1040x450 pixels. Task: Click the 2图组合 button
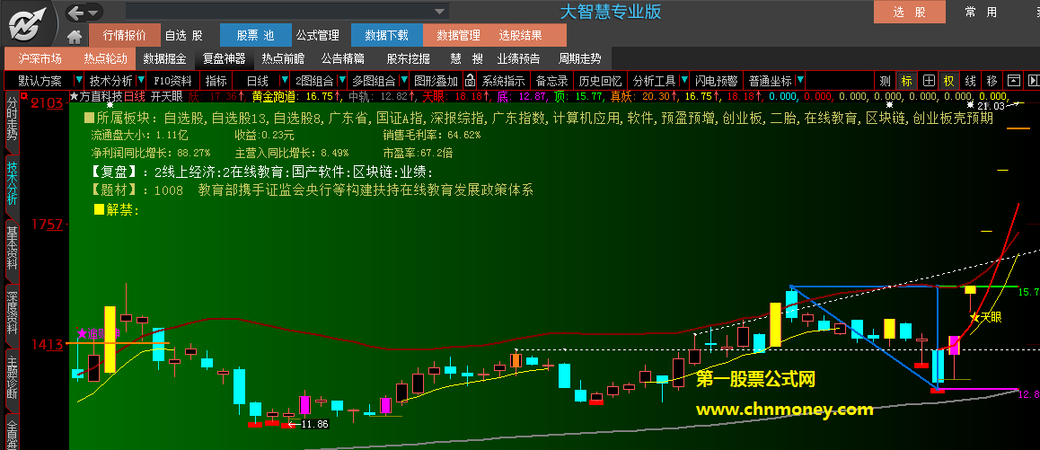click(x=314, y=81)
